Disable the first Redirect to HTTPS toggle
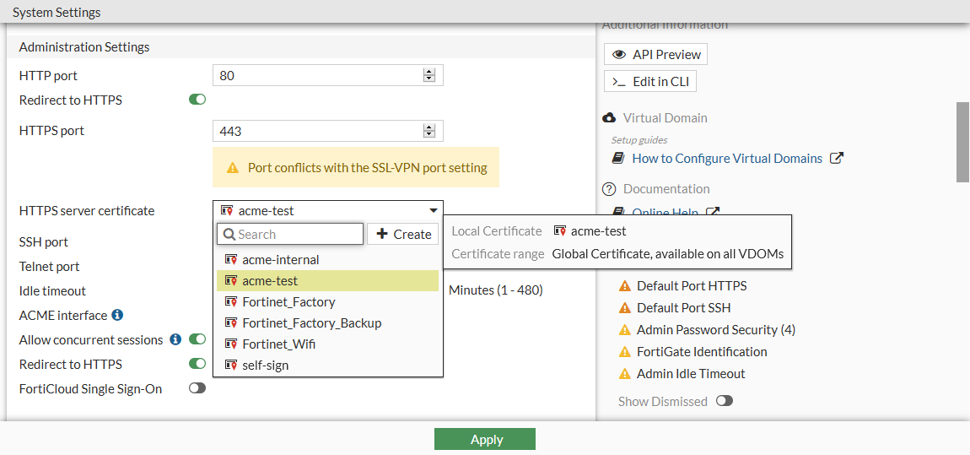Screen dimensions: 970x455 [197, 100]
